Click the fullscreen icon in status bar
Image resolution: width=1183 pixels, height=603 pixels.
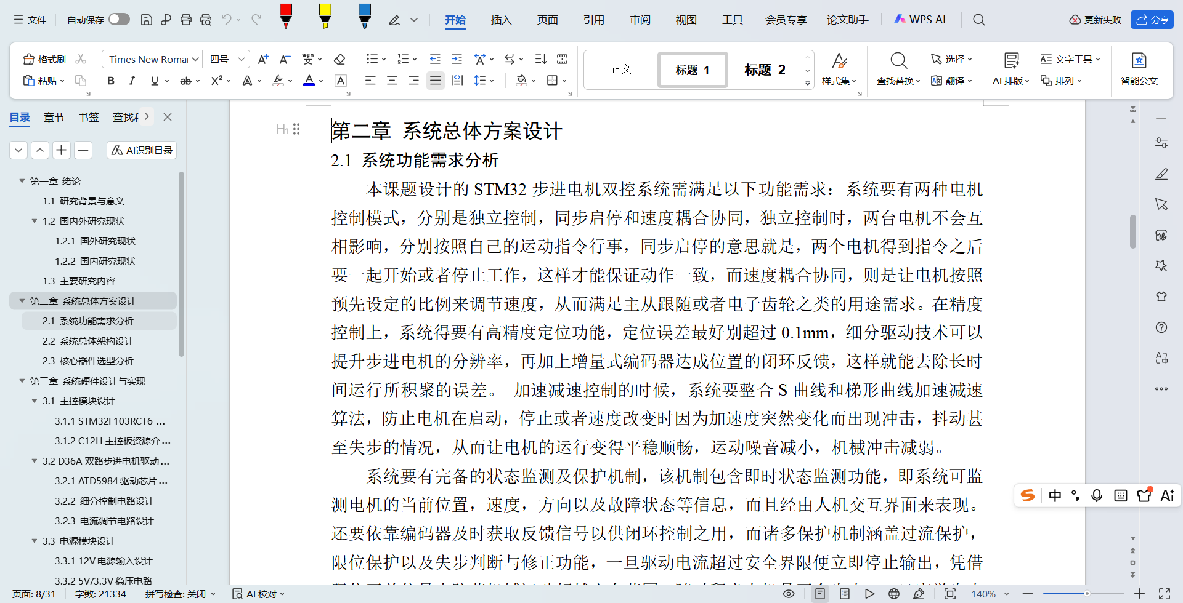pyautogui.click(x=1165, y=594)
